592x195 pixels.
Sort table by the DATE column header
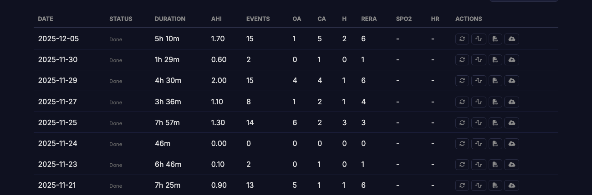point(46,19)
